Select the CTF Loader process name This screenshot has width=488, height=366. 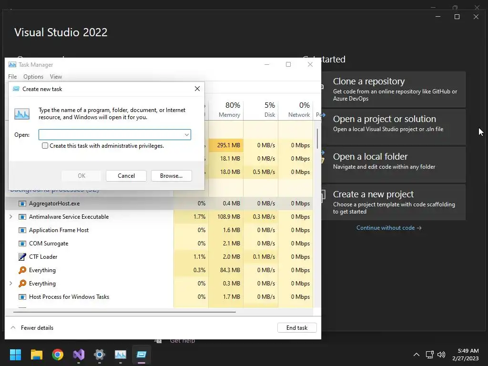click(43, 257)
